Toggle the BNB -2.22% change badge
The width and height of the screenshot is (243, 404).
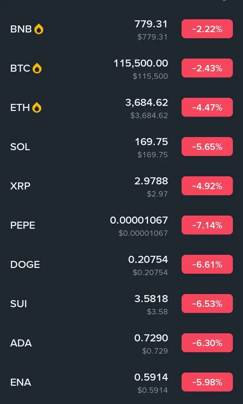coord(207,29)
